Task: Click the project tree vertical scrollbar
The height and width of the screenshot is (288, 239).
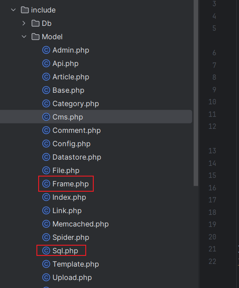Action: 196,93
